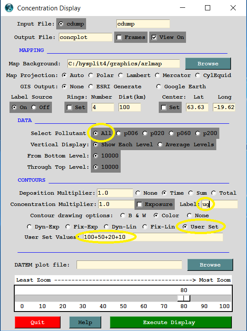
Task: Enable the Frames checkbox
Action: (x=119, y=37)
